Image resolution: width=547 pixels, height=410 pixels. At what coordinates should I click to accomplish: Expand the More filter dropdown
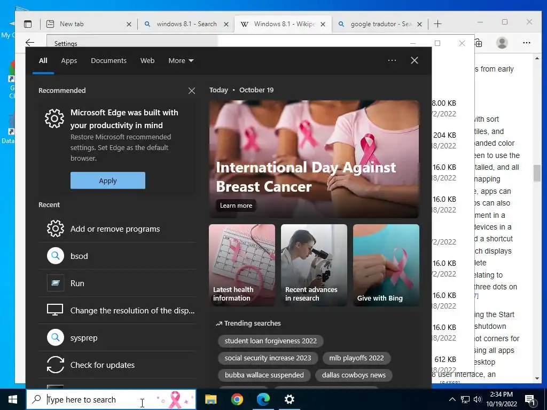(x=181, y=61)
